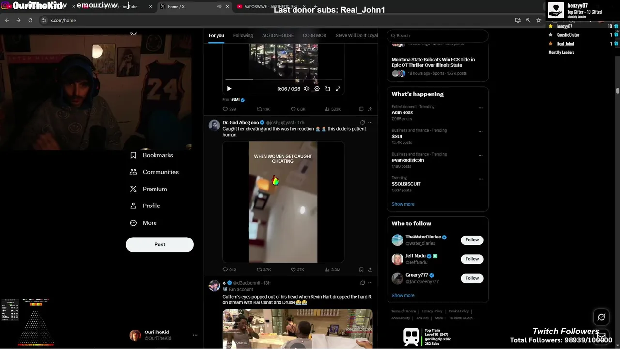
Task: Switch to the AC7IONHOUSE tab
Action: pyautogui.click(x=278, y=35)
